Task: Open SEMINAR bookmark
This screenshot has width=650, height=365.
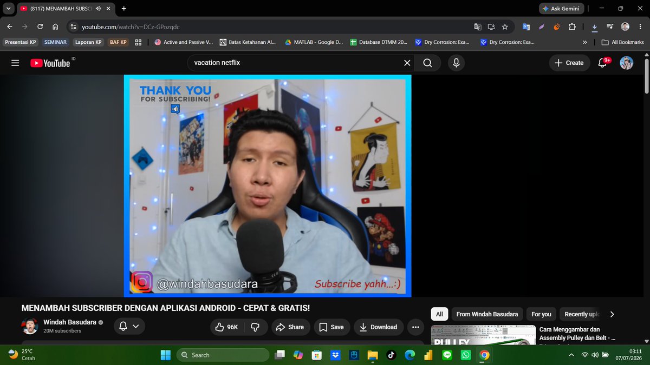Action: 55,42
